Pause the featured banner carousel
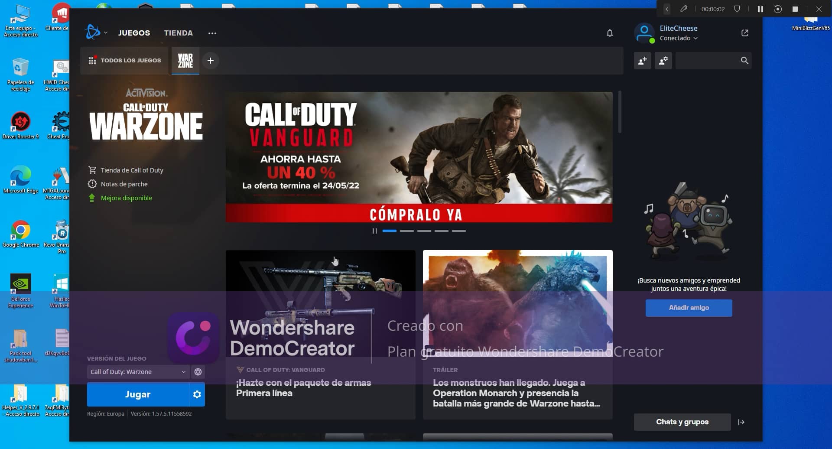Screen dimensions: 832x449 pyautogui.click(x=374, y=231)
